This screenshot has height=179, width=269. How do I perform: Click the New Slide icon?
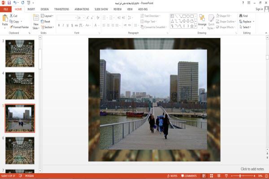(x=36, y=18)
